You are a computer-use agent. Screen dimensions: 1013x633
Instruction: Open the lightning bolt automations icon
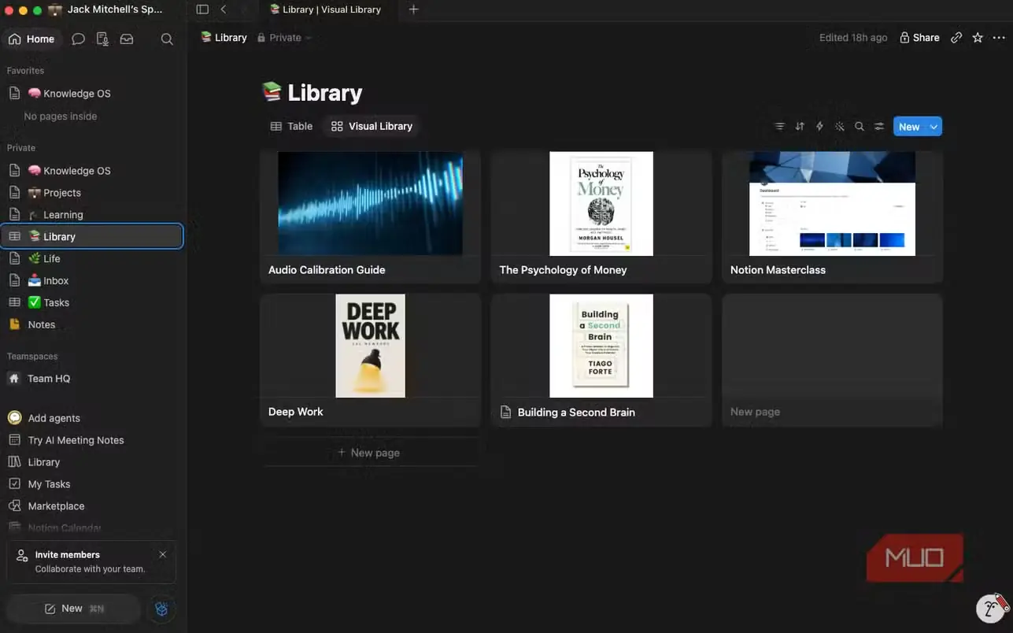(819, 126)
